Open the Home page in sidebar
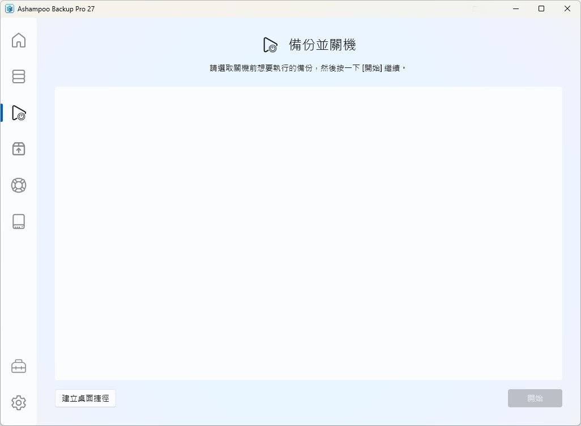This screenshot has width=581, height=426. (19, 40)
